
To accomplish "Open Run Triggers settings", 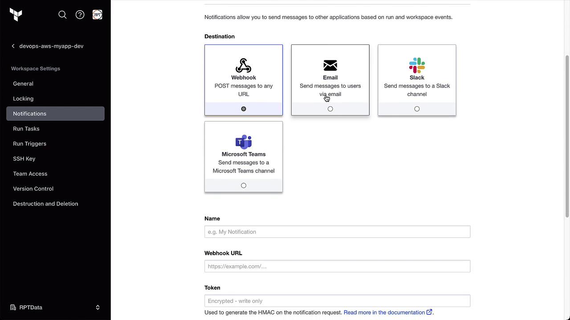I will click(30, 144).
